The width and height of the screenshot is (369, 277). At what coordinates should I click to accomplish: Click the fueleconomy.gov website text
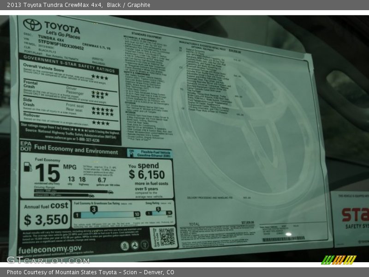pos(50,249)
